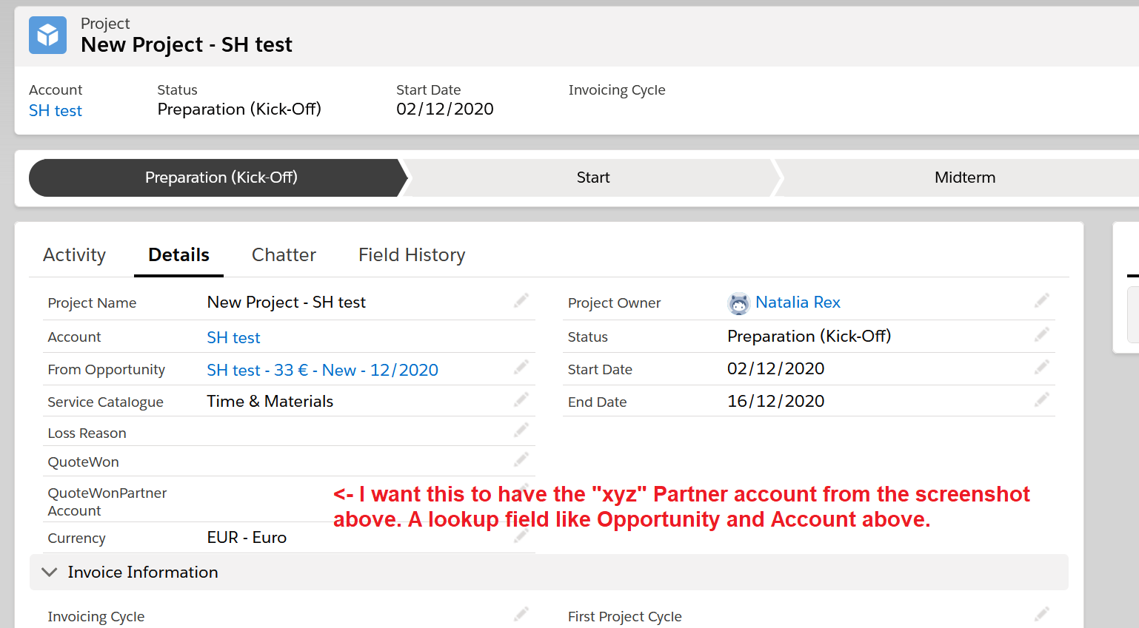Edit the QuoteWon field via pencil icon

coord(521,460)
